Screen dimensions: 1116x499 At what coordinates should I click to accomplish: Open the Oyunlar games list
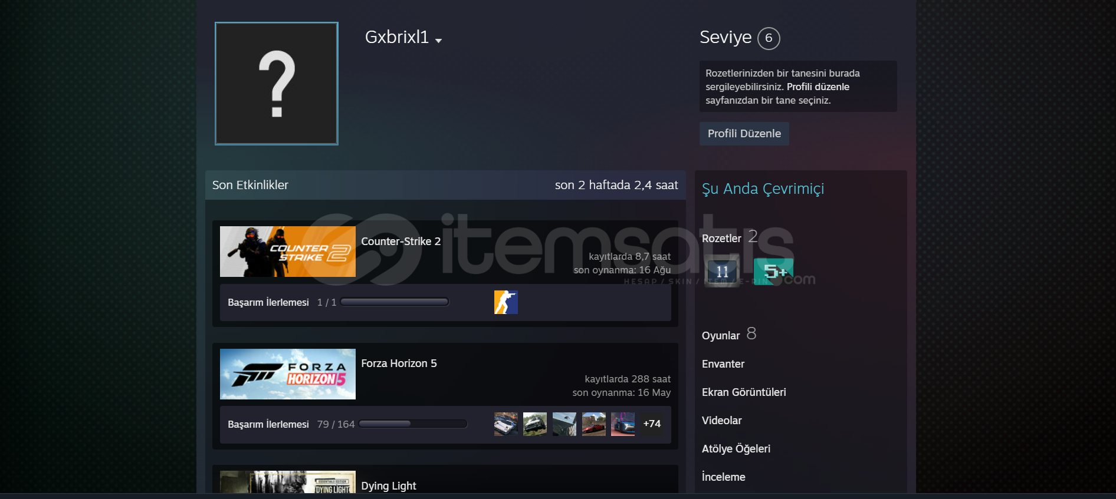point(721,336)
